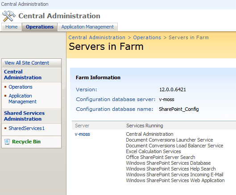This screenshot has height=195, width=236.
Task: Click Document Conversions Load Balancer Service
Action: pos(174,146)
